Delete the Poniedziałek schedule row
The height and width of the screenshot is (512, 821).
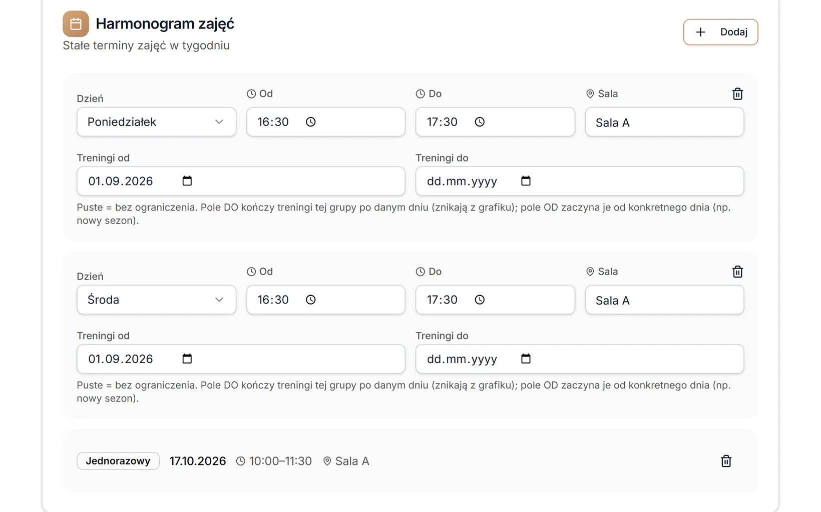tap(737, 94)
